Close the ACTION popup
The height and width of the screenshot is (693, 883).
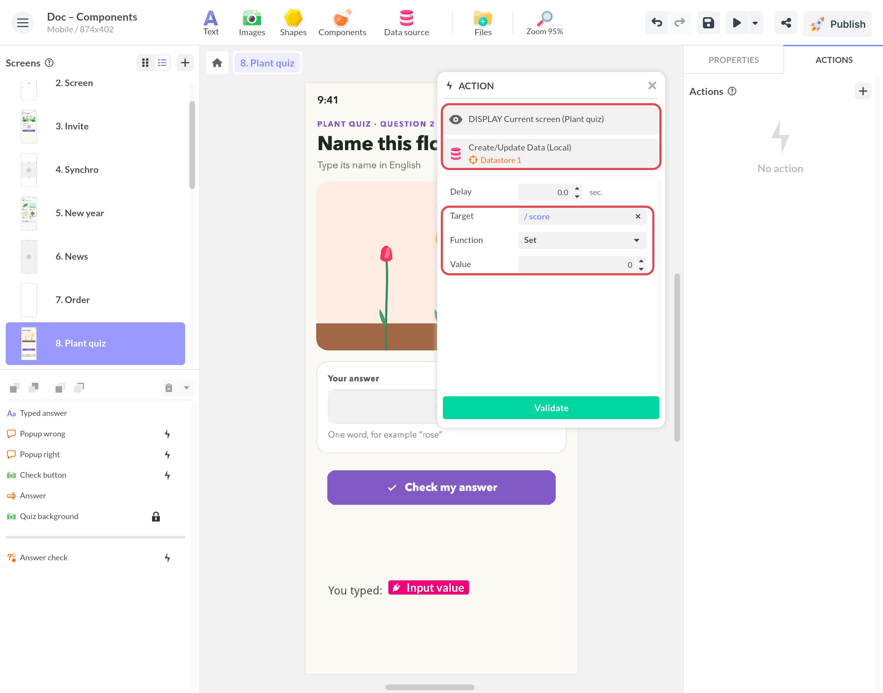(x=652, y=86)
